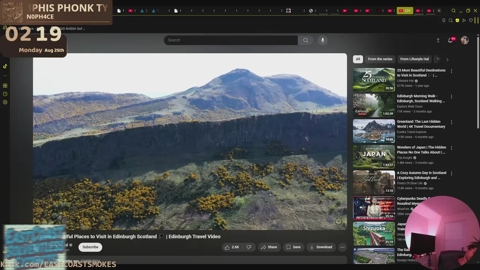Pause the Edinburgh video by clicking player
The width and height of the screenshot is (480, 270).
click(x=190, y=141)
